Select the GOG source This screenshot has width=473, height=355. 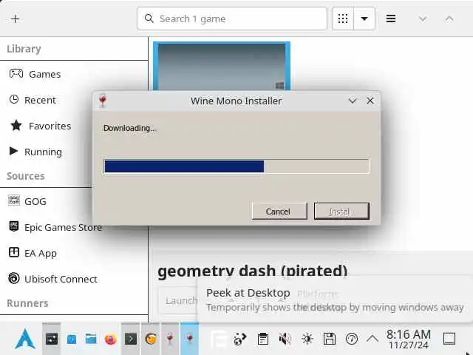point(74,201)
